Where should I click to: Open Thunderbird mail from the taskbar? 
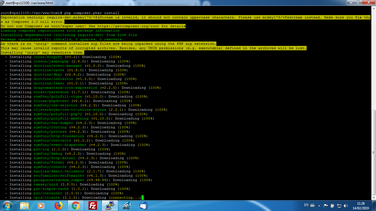coord(144,206)
